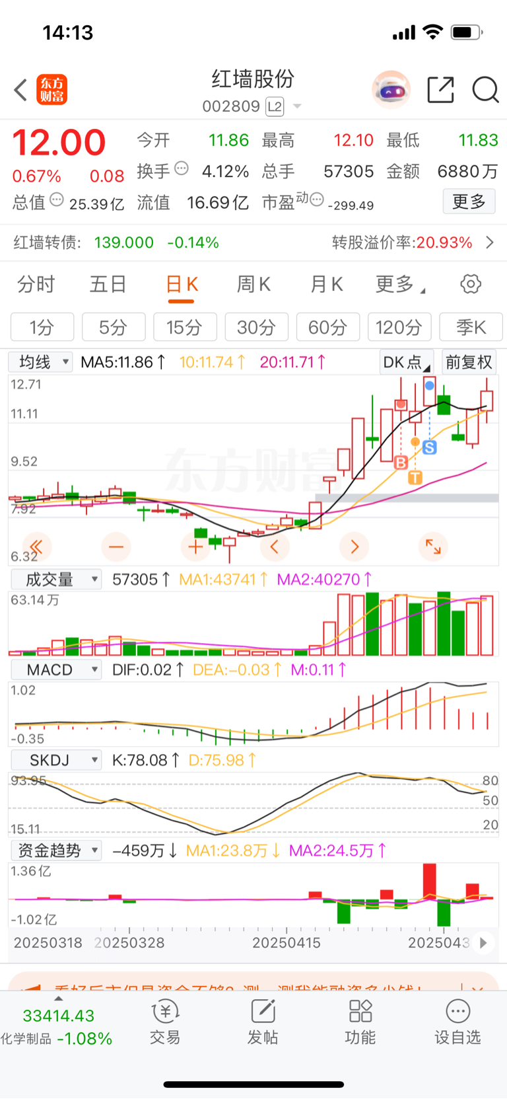507x1099 pixels.
Task: Open MACD indicator dropdown
Action: (x=56, y=670)
